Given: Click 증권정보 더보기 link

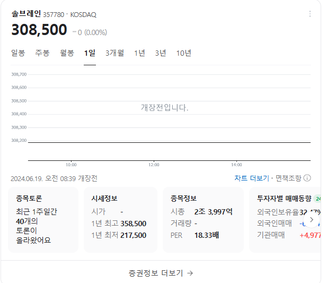Looking at the screenshot, I should pos(161,273).
